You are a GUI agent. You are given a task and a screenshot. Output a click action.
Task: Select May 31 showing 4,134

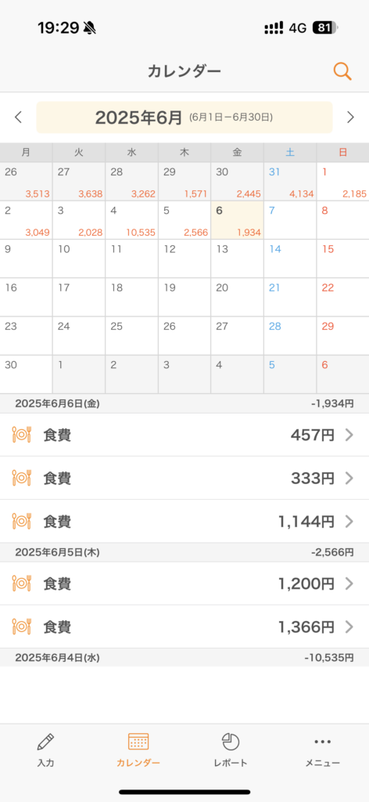pyautogui.click(x=290, y=182)
